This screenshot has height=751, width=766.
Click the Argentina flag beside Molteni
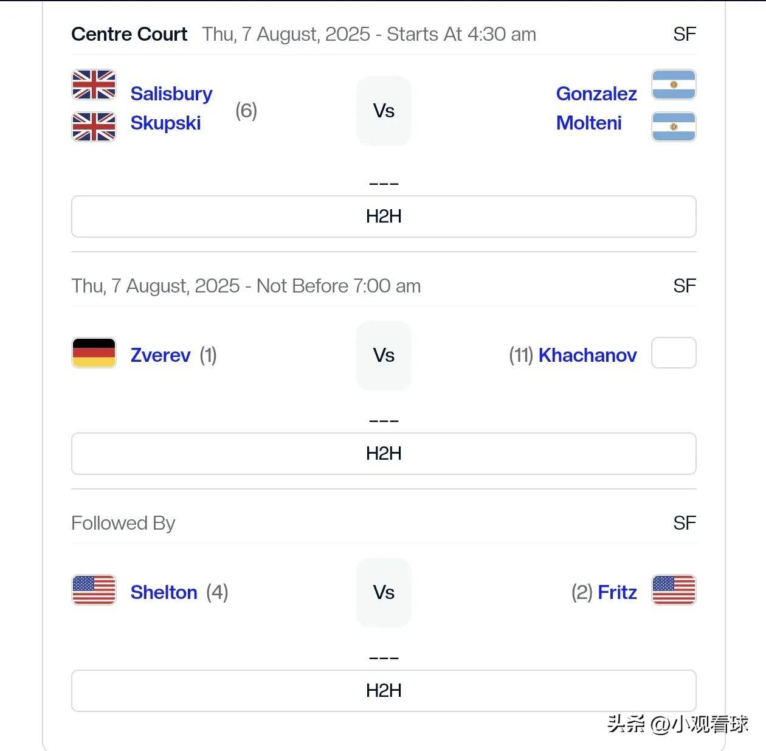674,126
